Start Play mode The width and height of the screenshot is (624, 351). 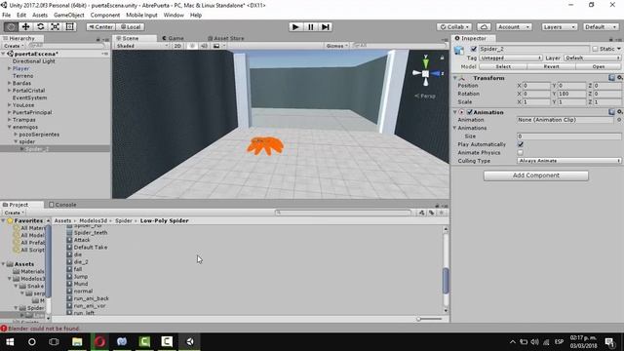coord(295,26)
